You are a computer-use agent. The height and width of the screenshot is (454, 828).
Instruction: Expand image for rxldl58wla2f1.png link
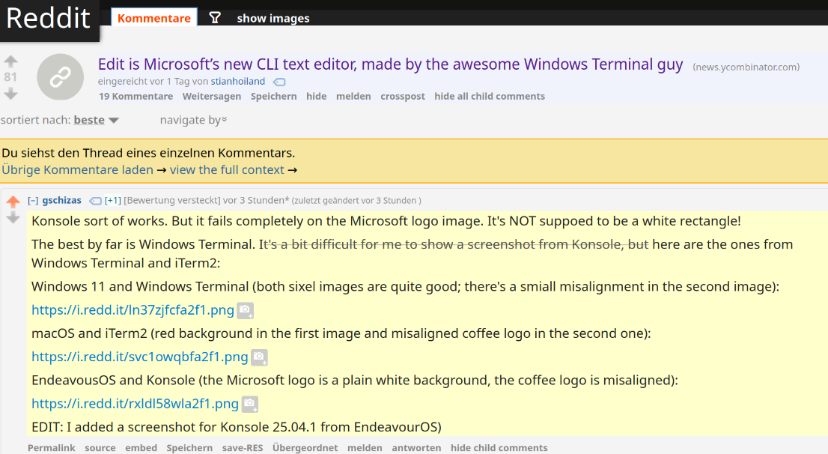[250, 405]
